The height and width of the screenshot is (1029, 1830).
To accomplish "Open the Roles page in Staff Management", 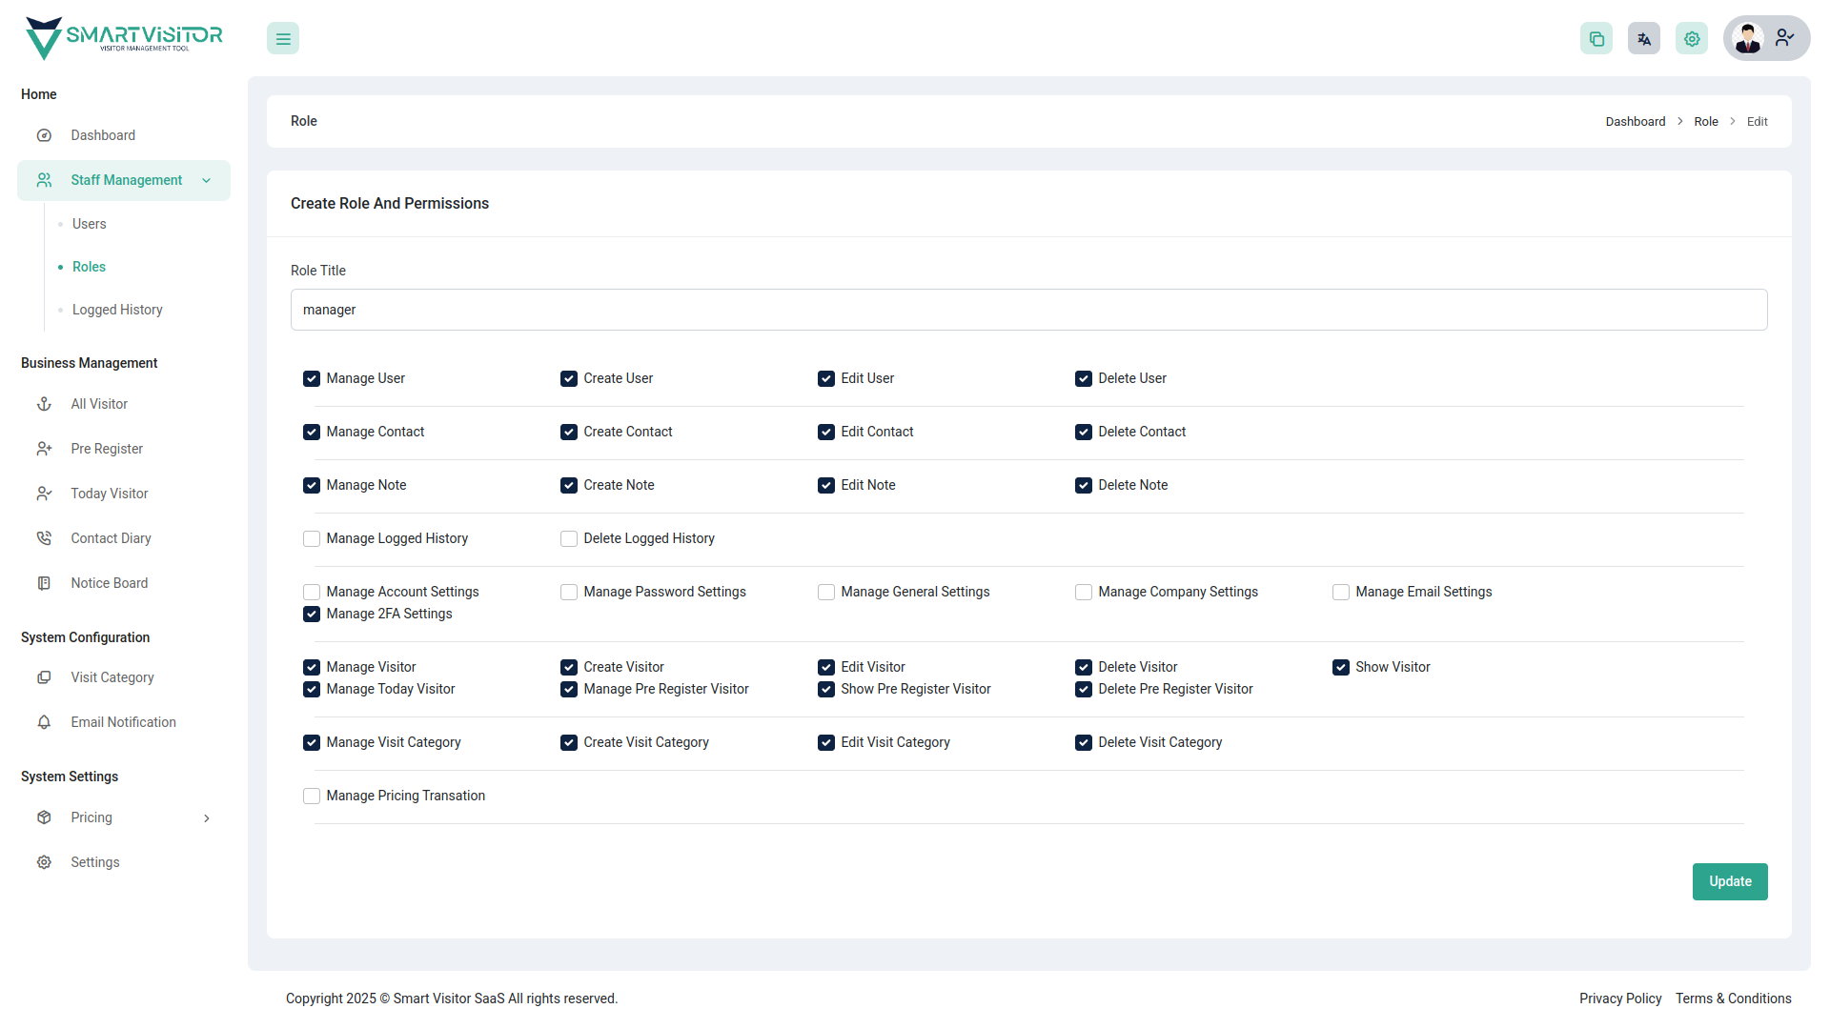I will [x=89, y=267].
